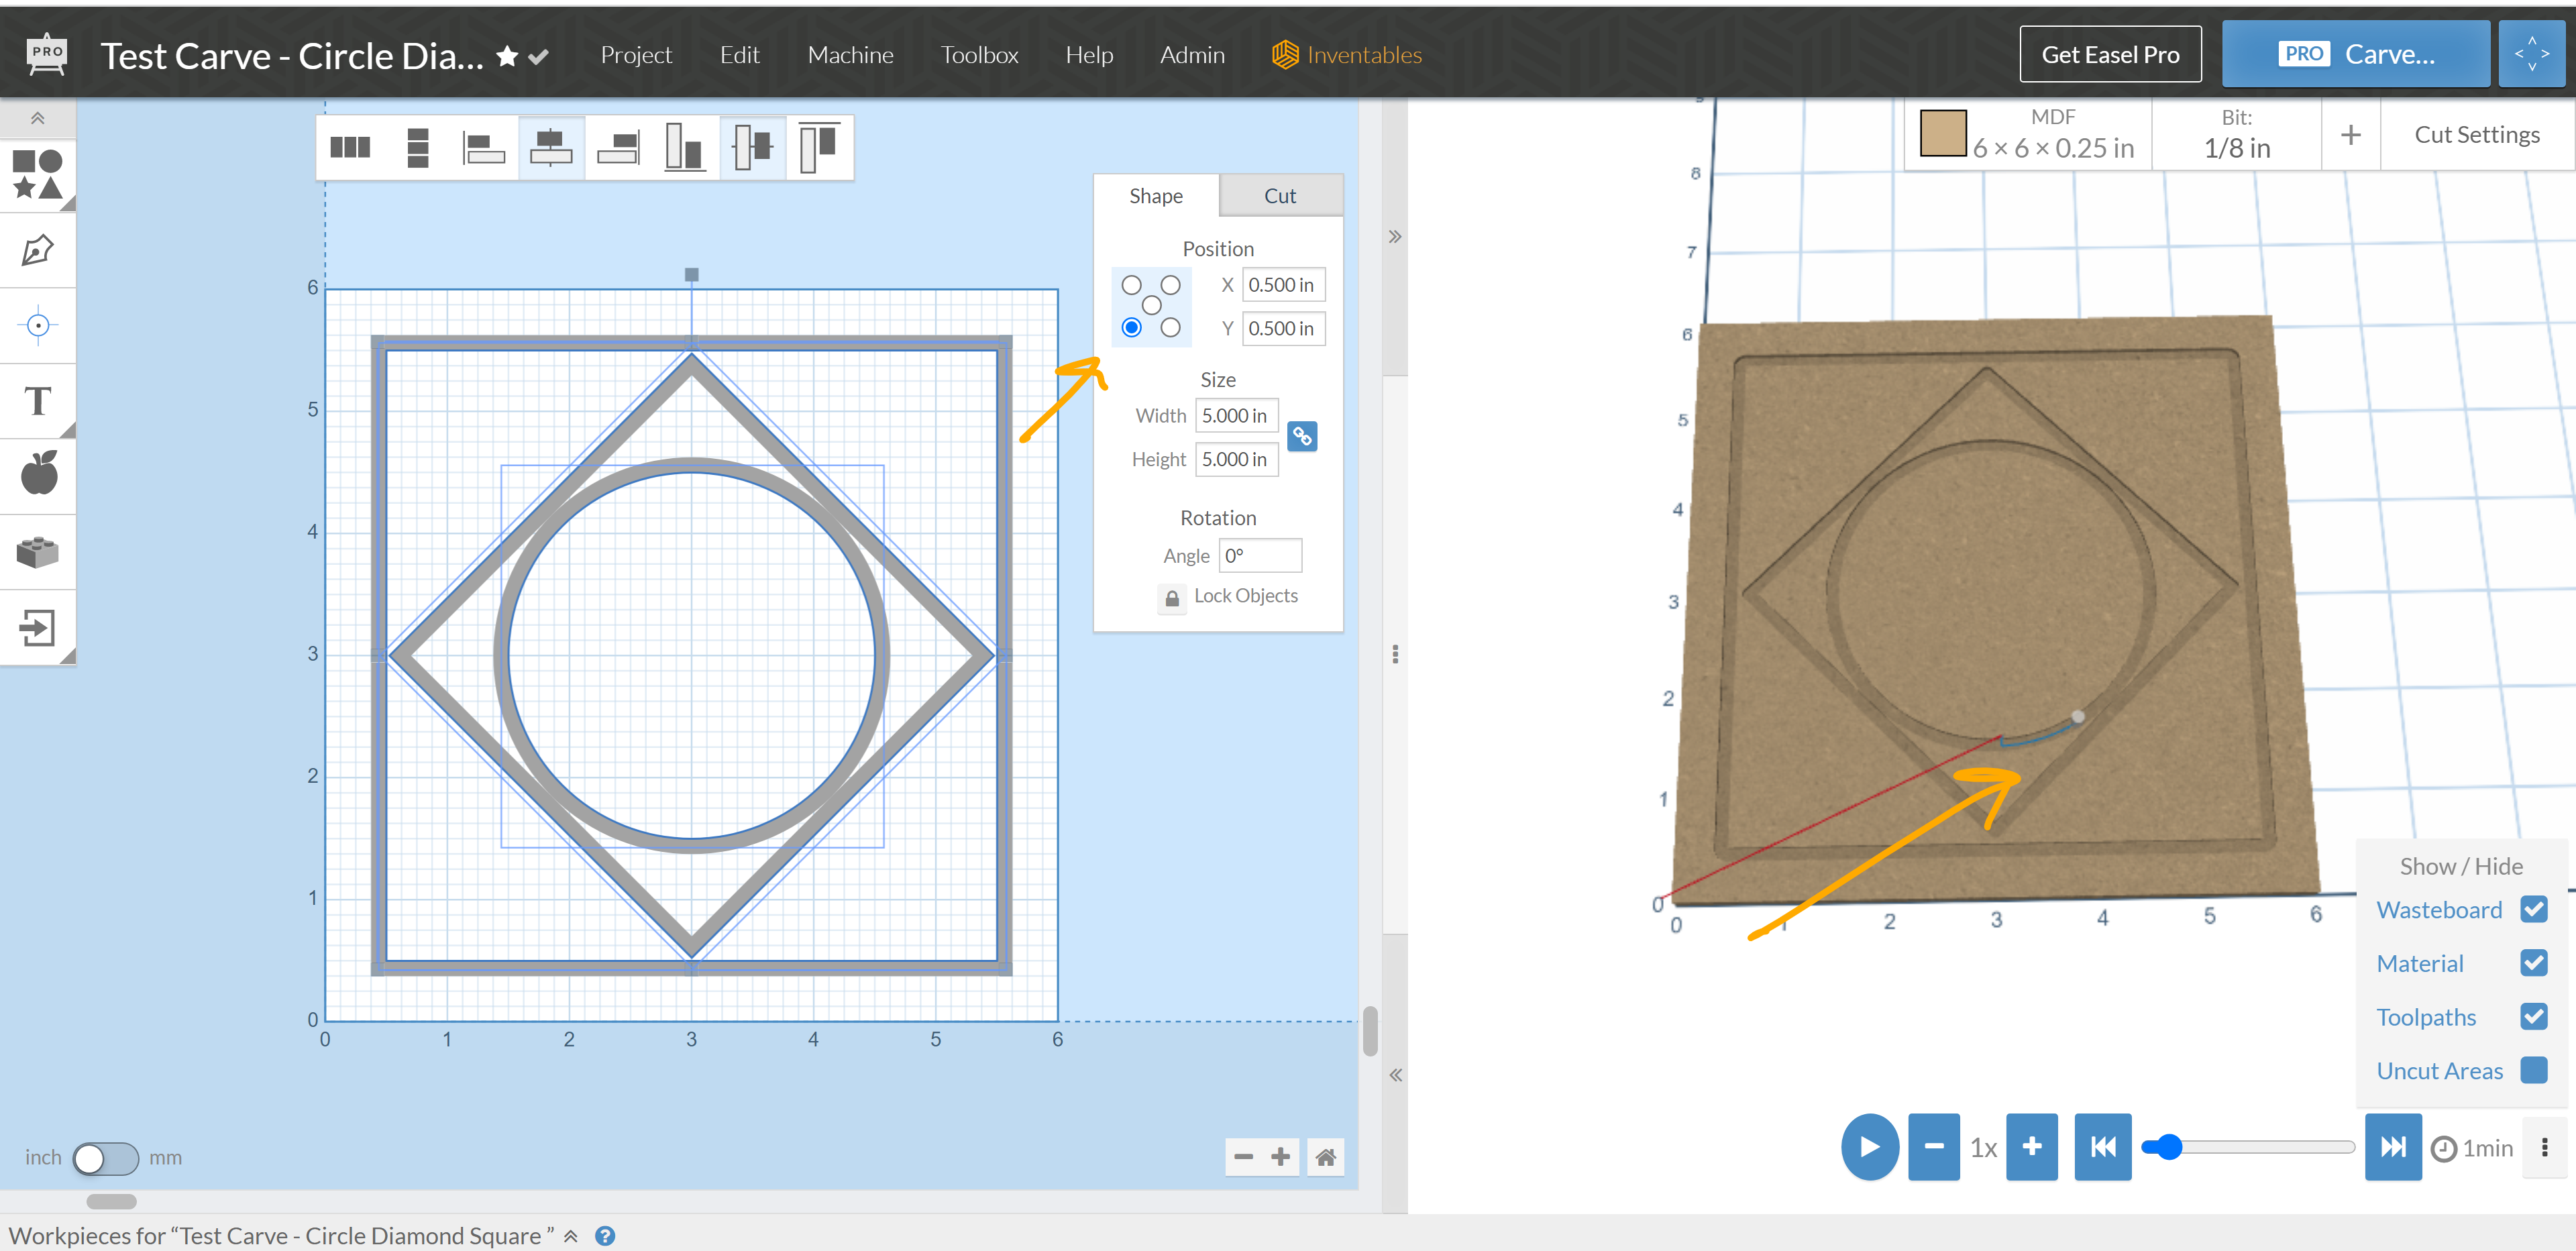Click the Import file icon
2576x1251 pixels.
point(38,628)
